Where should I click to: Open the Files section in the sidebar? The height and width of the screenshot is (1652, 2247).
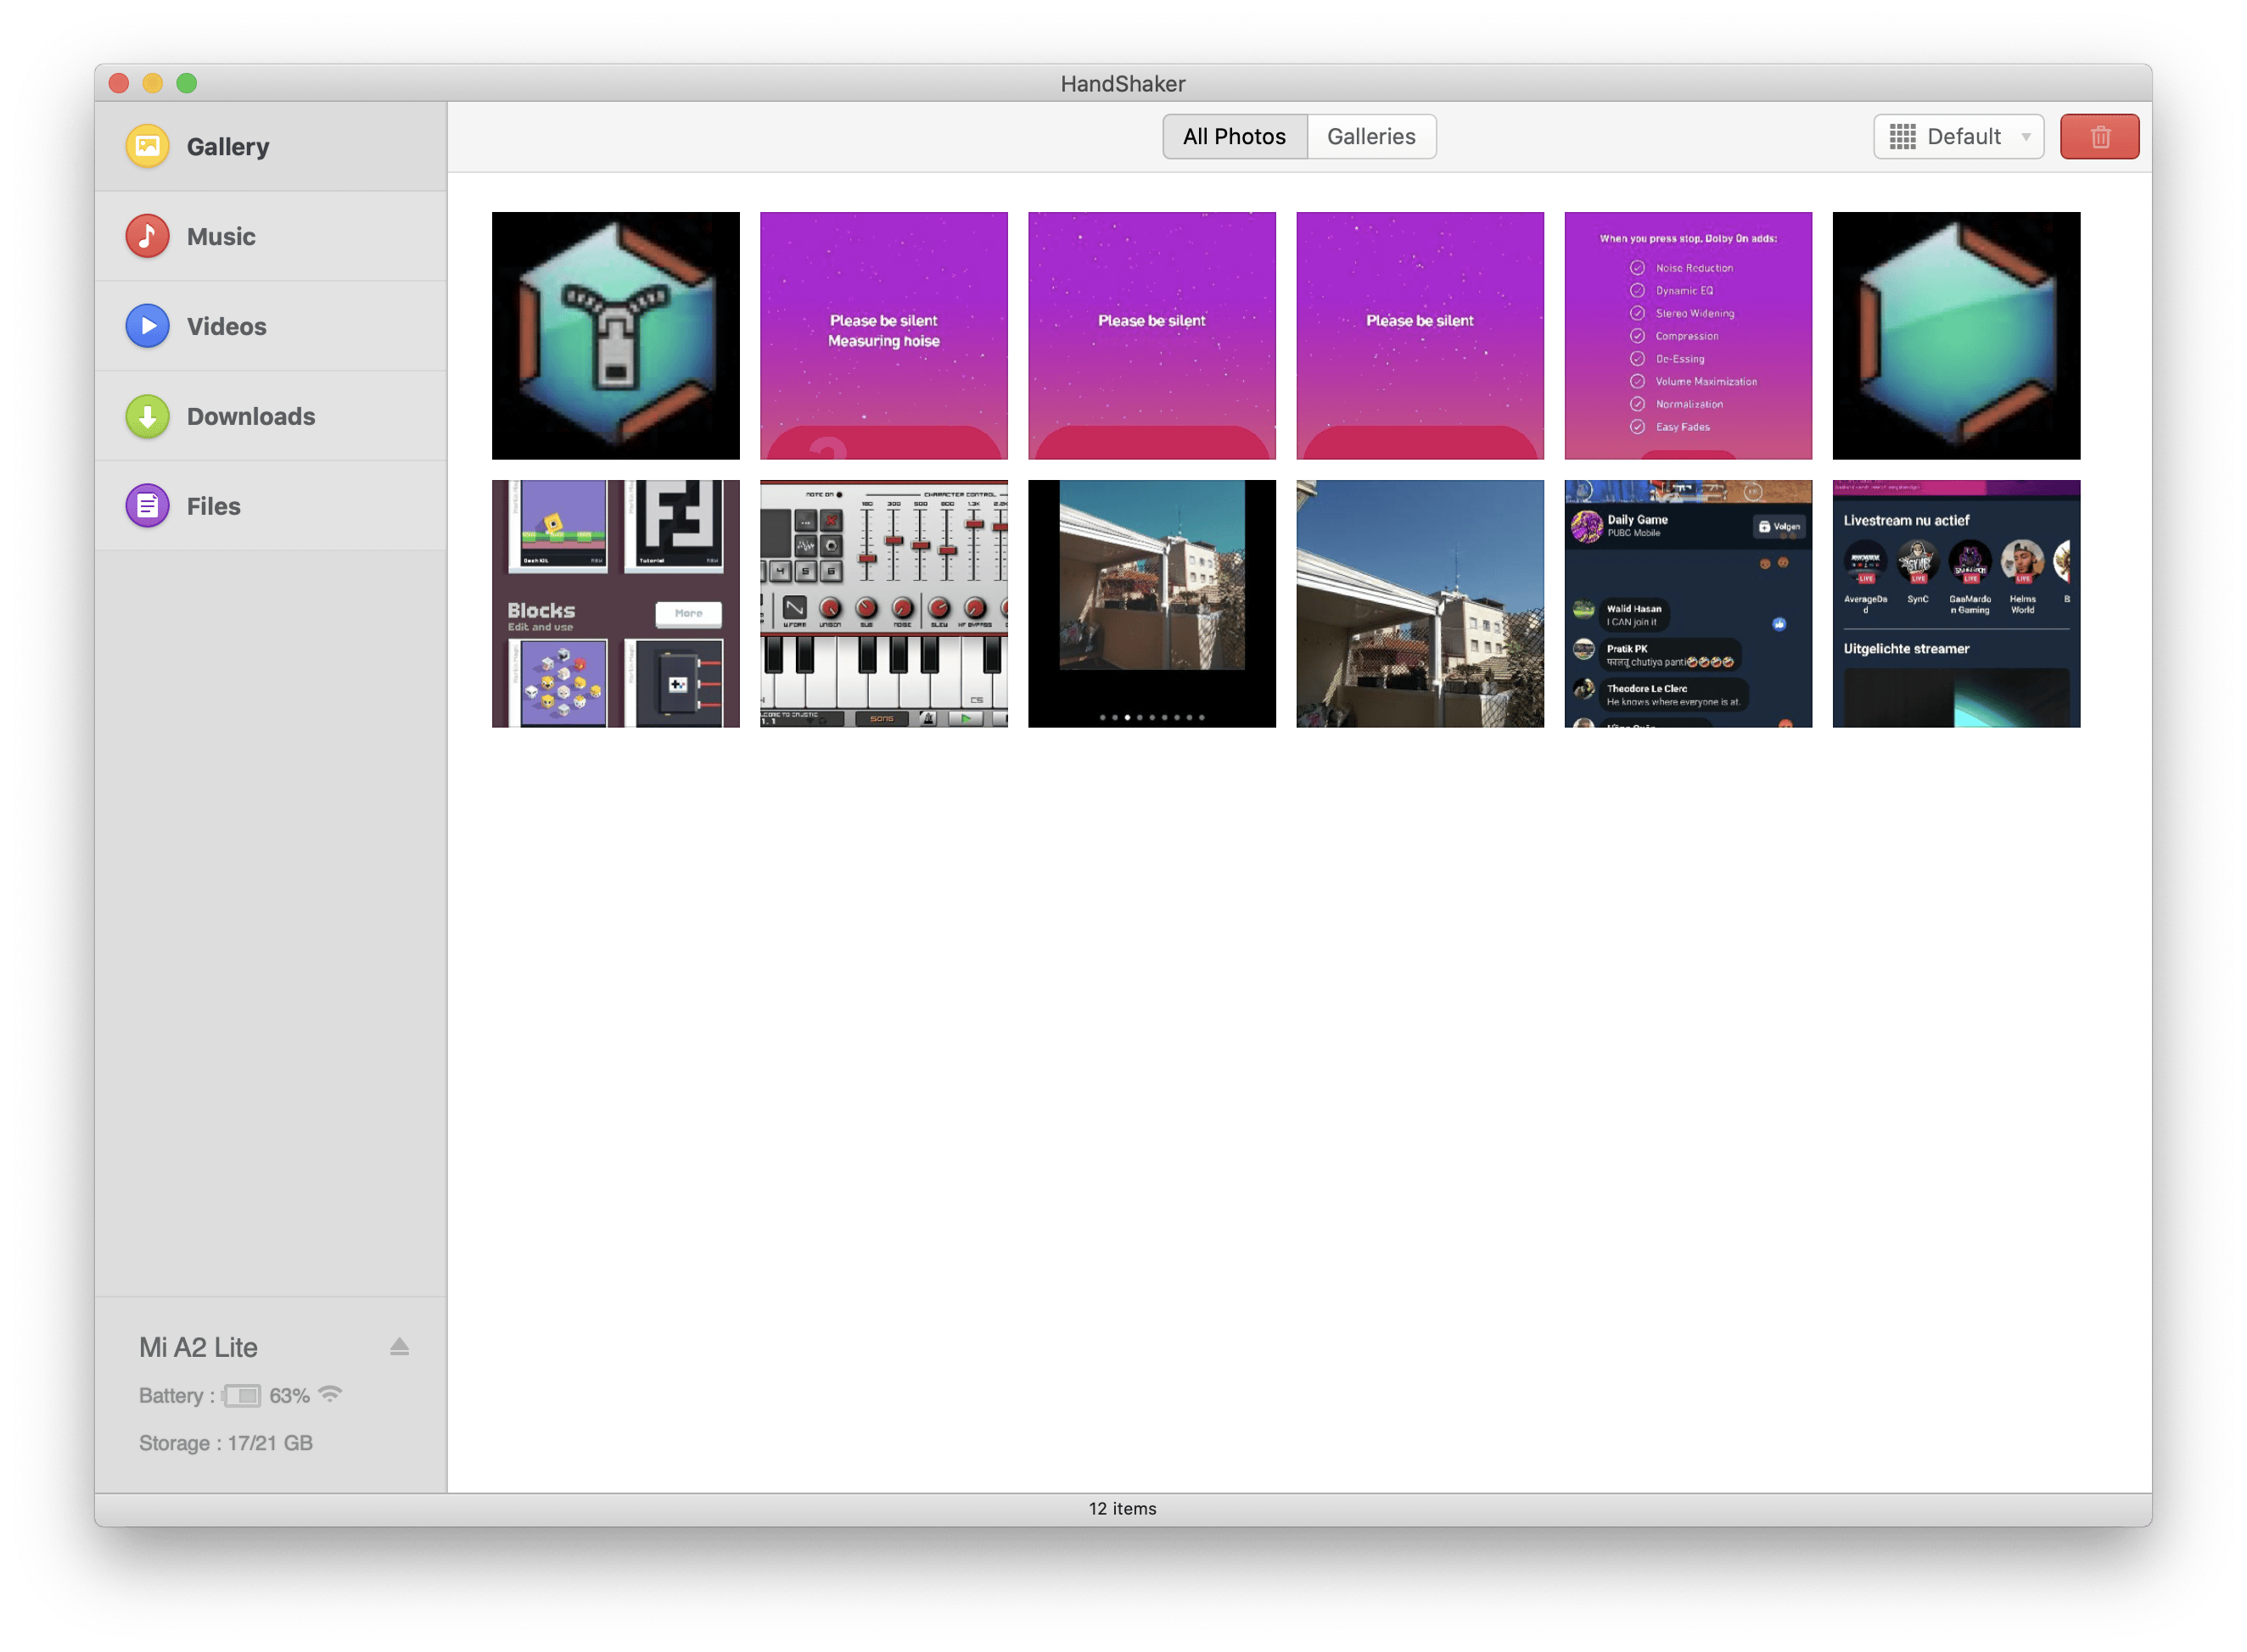213,506
